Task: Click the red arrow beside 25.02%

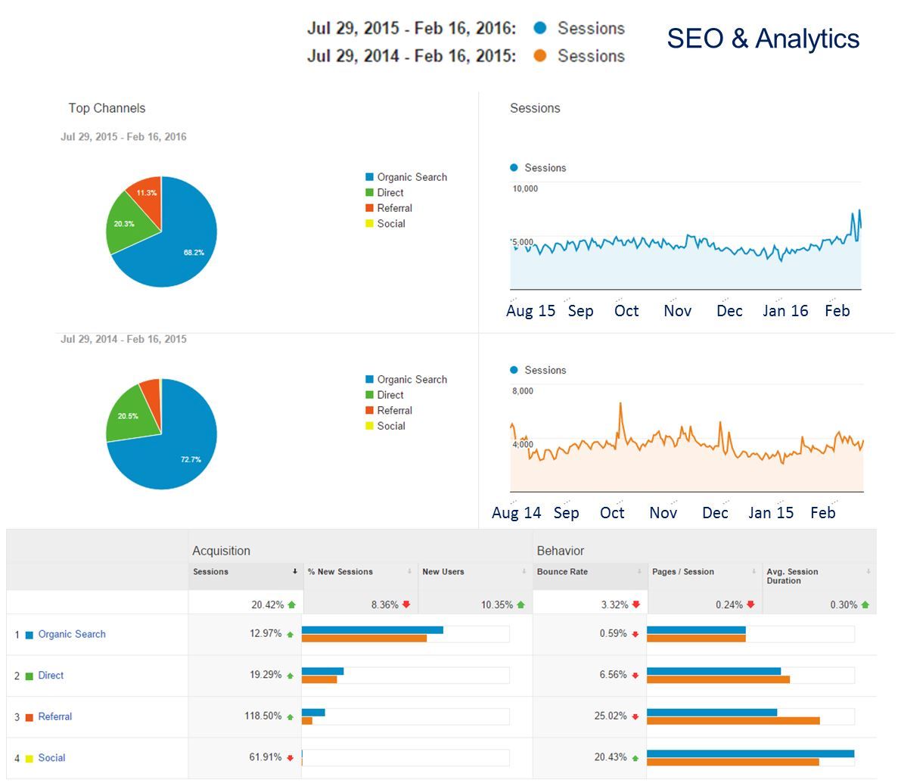Action: pos(635,716)
